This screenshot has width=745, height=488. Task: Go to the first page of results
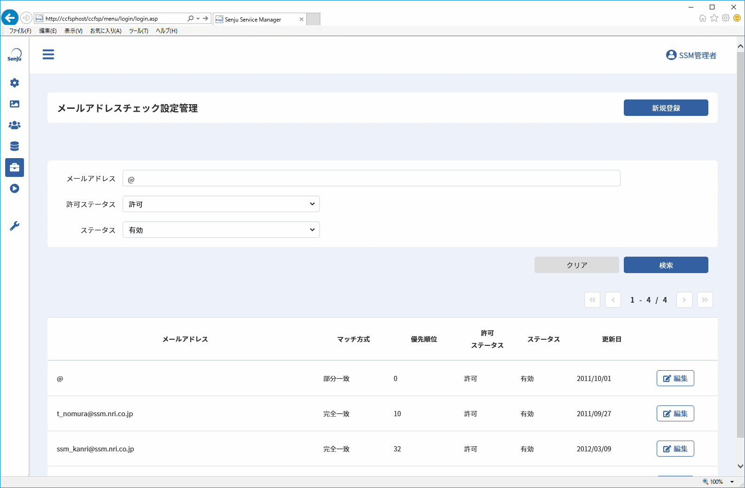pos(592,300)
